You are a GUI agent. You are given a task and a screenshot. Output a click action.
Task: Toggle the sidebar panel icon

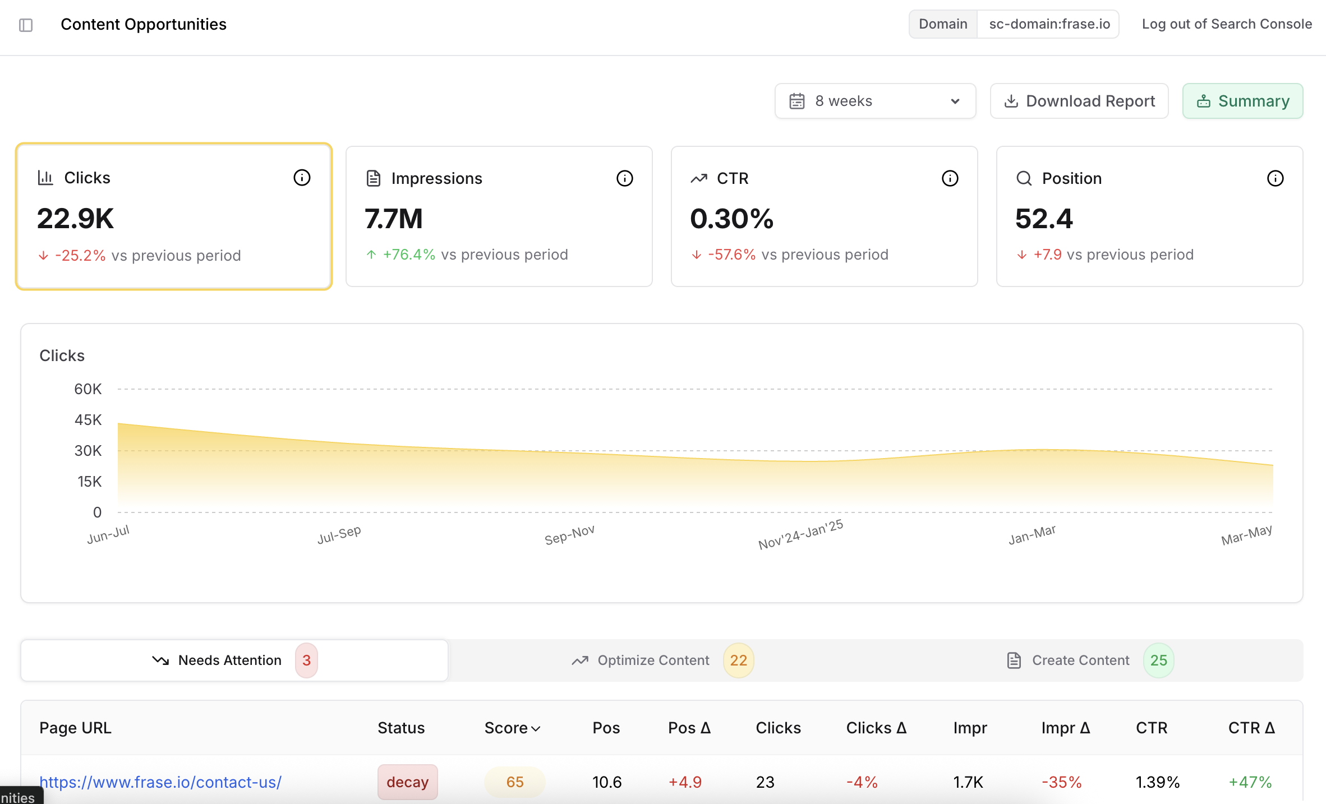coord(26,25)
